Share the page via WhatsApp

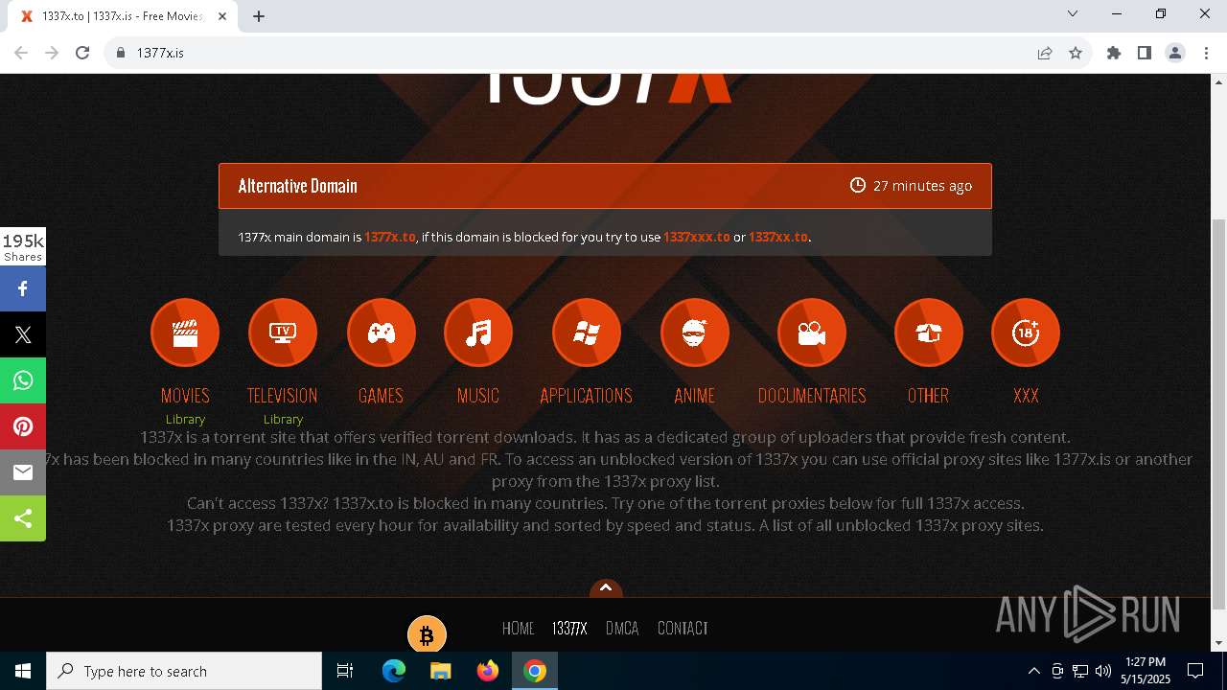[x=23, y=380]
